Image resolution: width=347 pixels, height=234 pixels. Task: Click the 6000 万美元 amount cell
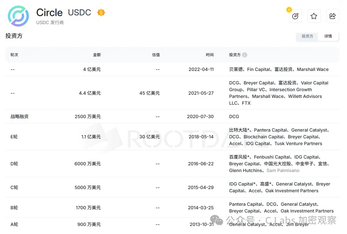pos(88,164)
